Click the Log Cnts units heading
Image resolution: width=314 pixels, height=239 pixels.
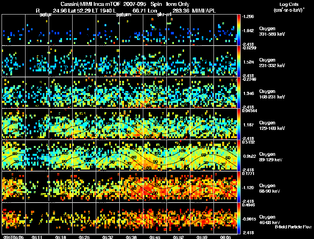tap(289, 7)
